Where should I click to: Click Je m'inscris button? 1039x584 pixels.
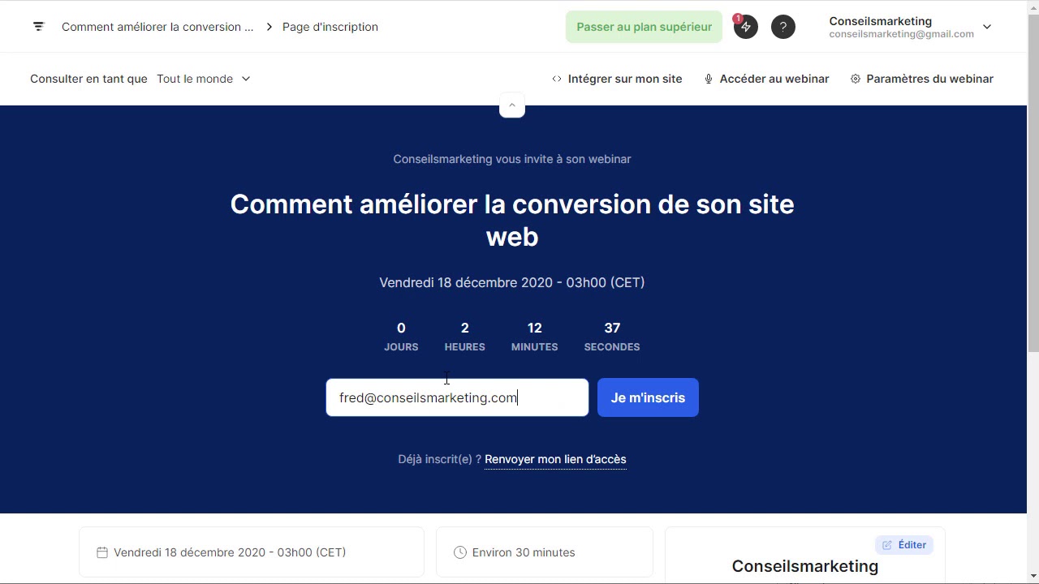(648, 397)
